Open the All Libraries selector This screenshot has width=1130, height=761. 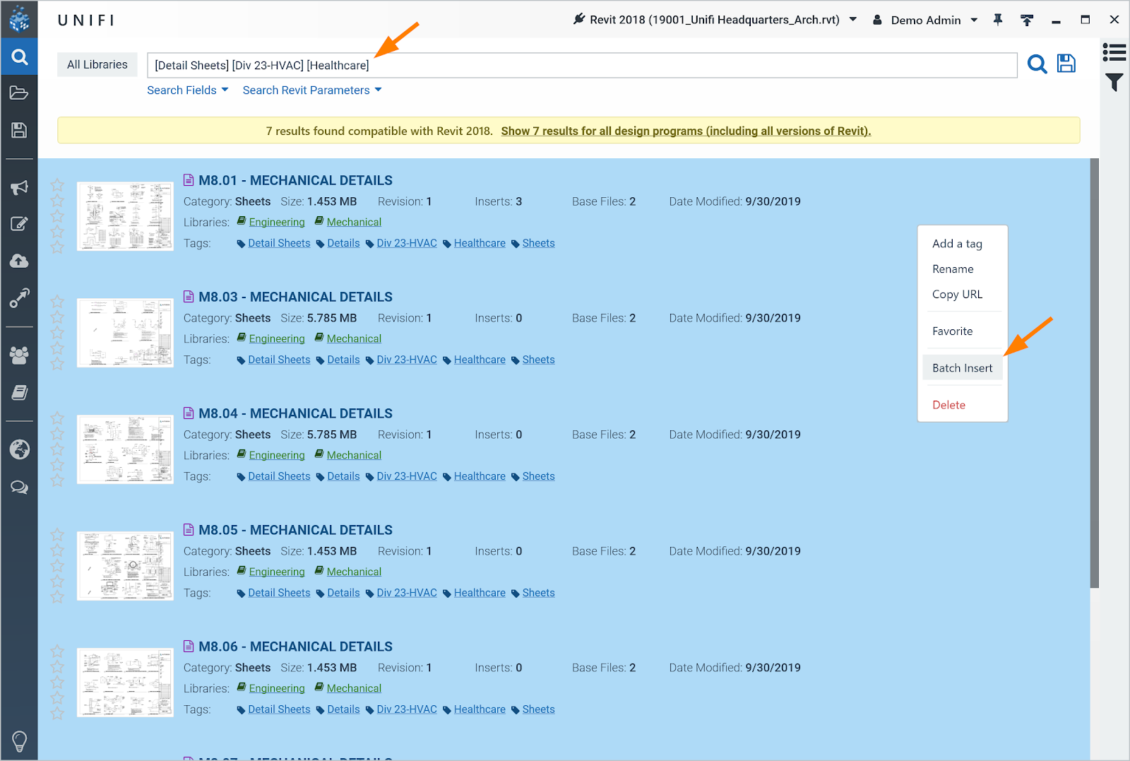(97, 64)
